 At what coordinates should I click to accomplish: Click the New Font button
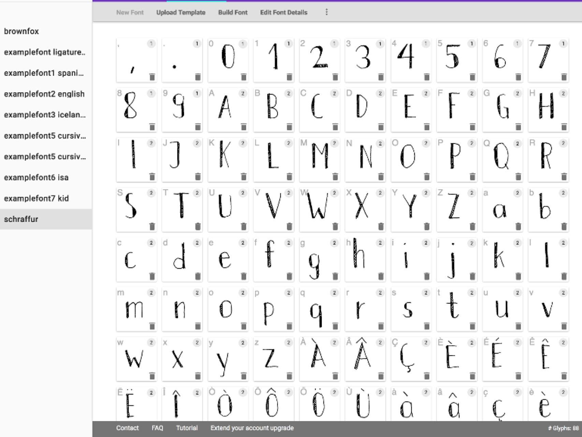(130, 13)
